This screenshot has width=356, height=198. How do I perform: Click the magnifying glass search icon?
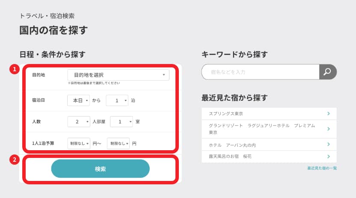tap(328, 72)
